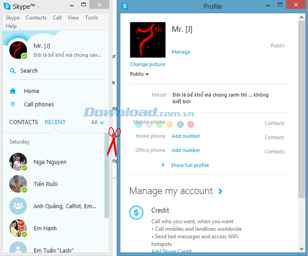Click the Credit heading

pyautogui.click(x=160, y=210)
